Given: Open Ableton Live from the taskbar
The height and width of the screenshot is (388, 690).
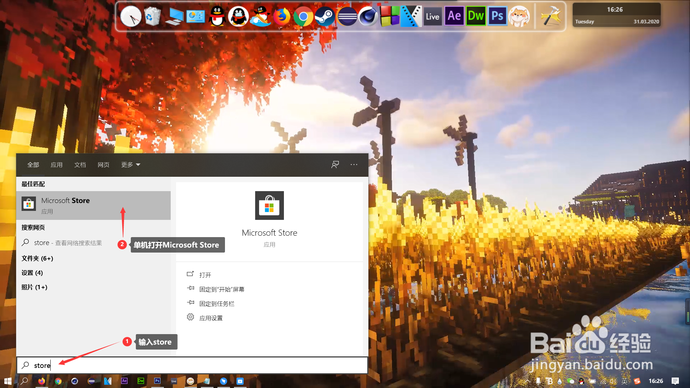Looking at the screenshot, I should tap(174, 381).
